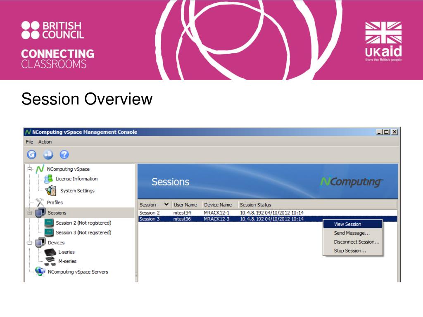423x317 pixels.
Task: Select Session 3 (Not registered) label
Action: [x=83, y=233]
